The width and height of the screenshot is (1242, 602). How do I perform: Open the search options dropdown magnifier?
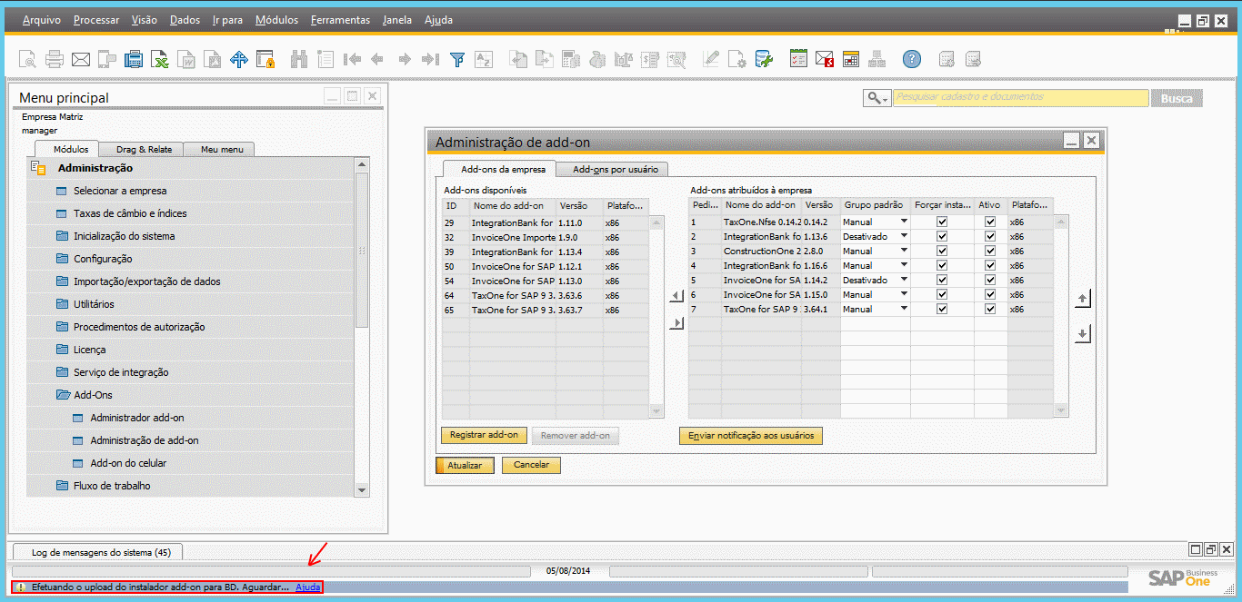coord(877,98)
